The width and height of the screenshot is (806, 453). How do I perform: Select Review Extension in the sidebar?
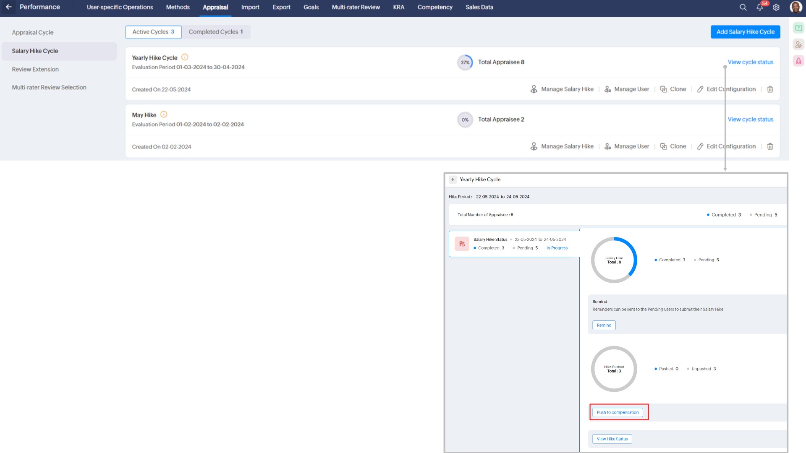point(35,69)
